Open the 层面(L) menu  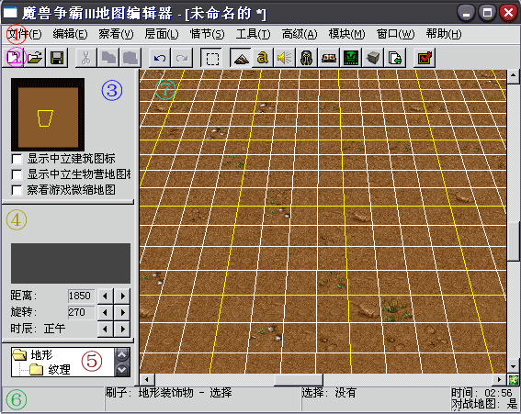[162, 34]
